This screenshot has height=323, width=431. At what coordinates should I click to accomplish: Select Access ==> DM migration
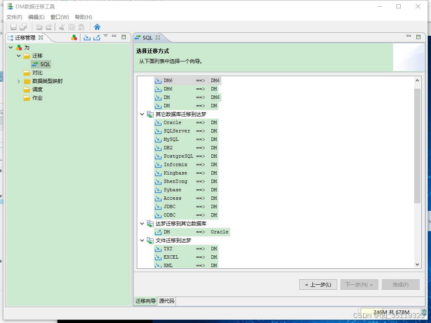tap(186, 199)
